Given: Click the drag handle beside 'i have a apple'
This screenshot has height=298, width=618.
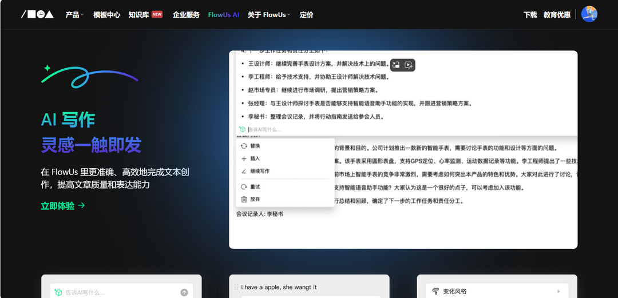Looking at the screenshot, I should click(x=236, y=287).
